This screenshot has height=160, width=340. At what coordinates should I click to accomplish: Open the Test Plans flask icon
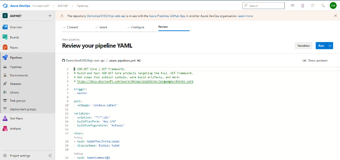pyautogui.click(x=5, y=118)
